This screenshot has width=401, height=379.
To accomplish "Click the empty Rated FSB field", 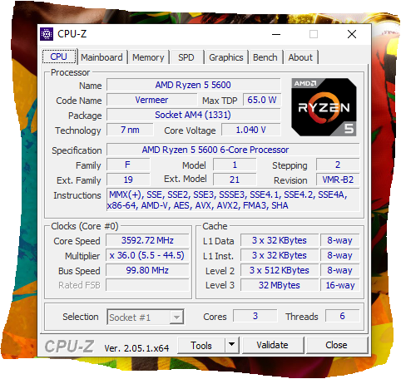I will click(147, 285).
